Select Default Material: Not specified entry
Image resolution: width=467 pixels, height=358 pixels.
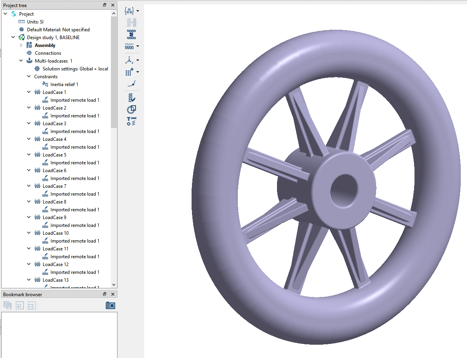58,30
